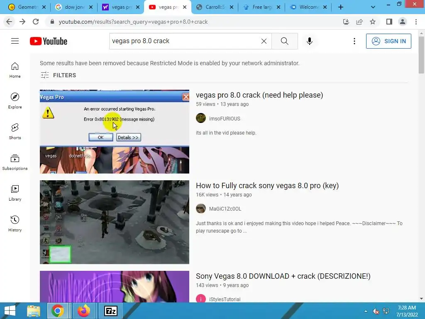
Task: Open Firefox from taskbar
Action: pos(84,311)
